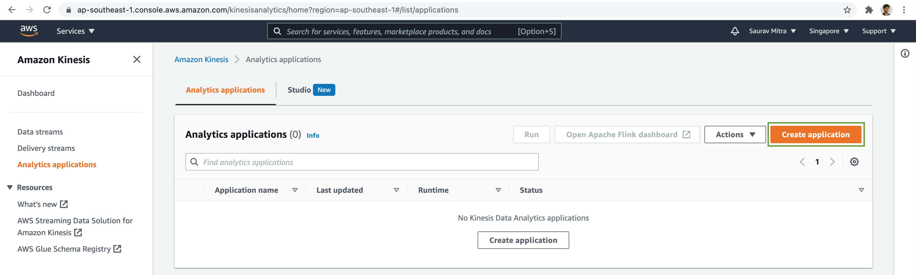Image resolution: width=916 pixels, height=275 pixels.
Task: Switch to the Analytics applications tab
Action: pos(225,90)
